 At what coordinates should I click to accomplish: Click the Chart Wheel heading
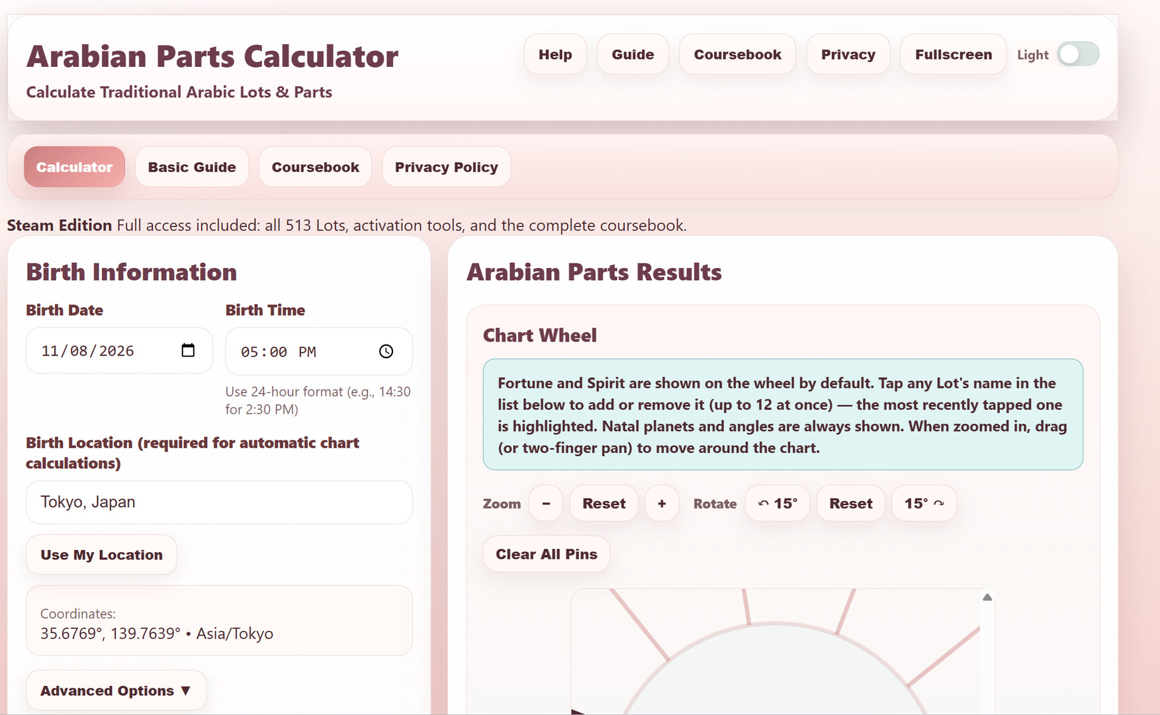540,336
